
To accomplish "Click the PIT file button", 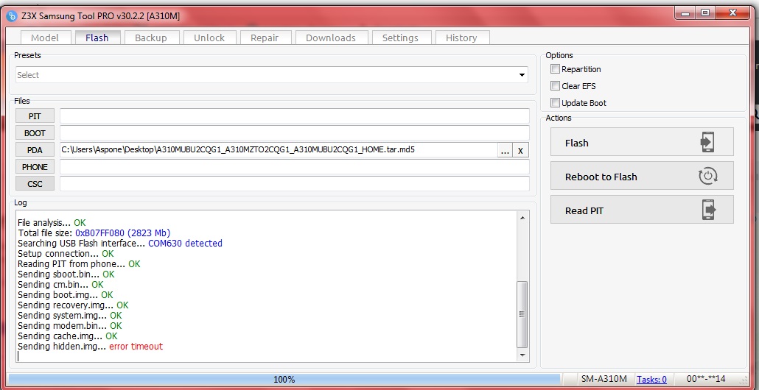I will 35,116.
